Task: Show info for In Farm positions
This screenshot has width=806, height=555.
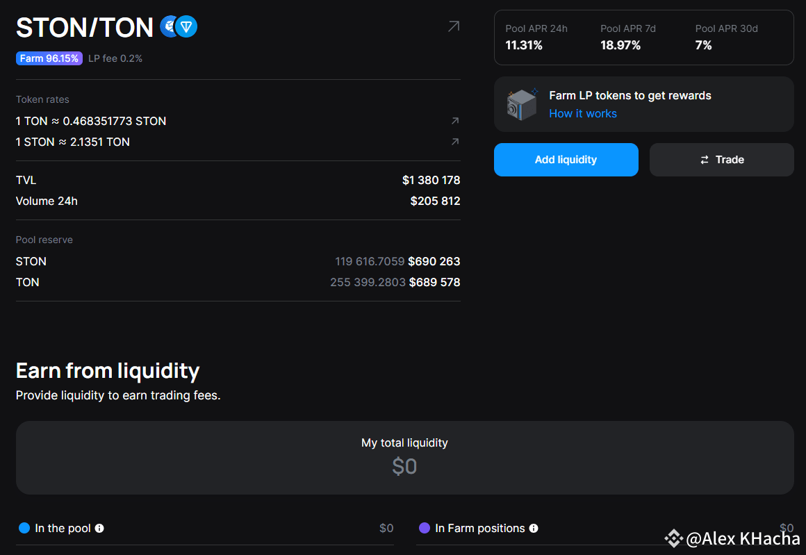Action: (534, 529)
